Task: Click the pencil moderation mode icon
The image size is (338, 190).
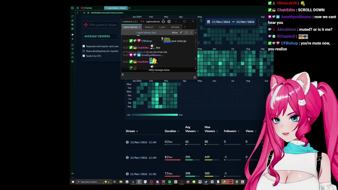Action: point(181,33)
